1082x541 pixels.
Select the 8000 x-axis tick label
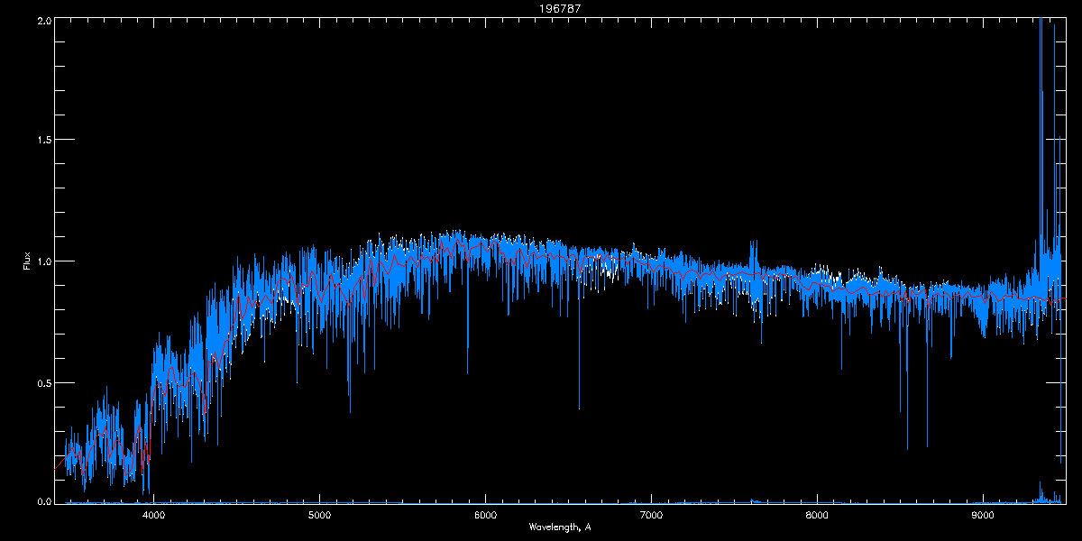[817, 516]
